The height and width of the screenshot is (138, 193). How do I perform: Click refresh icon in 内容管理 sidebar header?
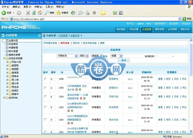(x=39, y=35)
